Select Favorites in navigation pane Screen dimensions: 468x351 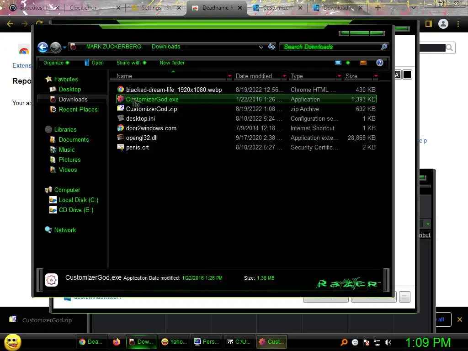click(x=66, y=79)
